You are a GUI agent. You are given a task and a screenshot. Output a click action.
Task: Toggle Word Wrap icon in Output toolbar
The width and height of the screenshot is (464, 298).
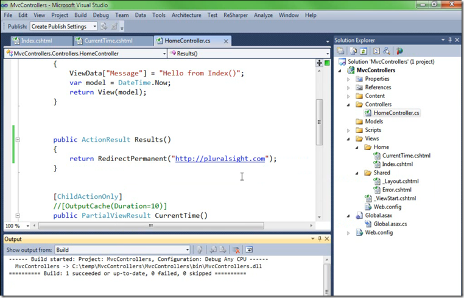click(249, 250)
